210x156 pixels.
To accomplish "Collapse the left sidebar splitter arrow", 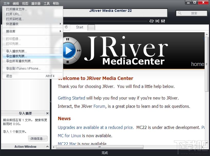I will click(50, 102).
